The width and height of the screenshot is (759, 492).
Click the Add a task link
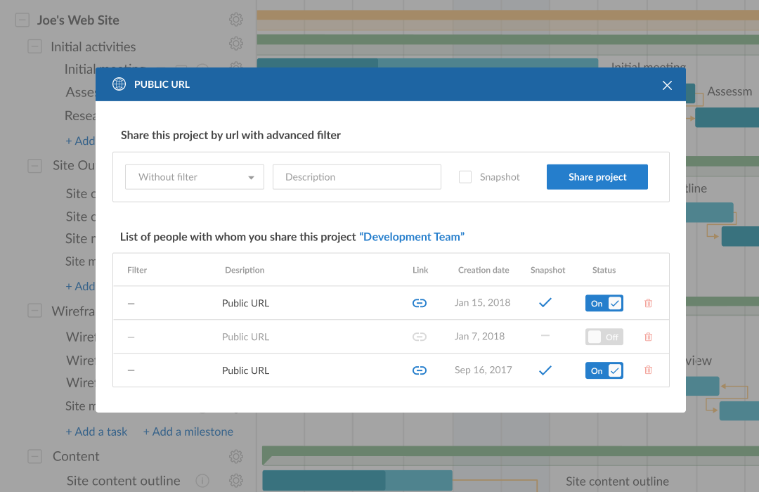(96, 432)
